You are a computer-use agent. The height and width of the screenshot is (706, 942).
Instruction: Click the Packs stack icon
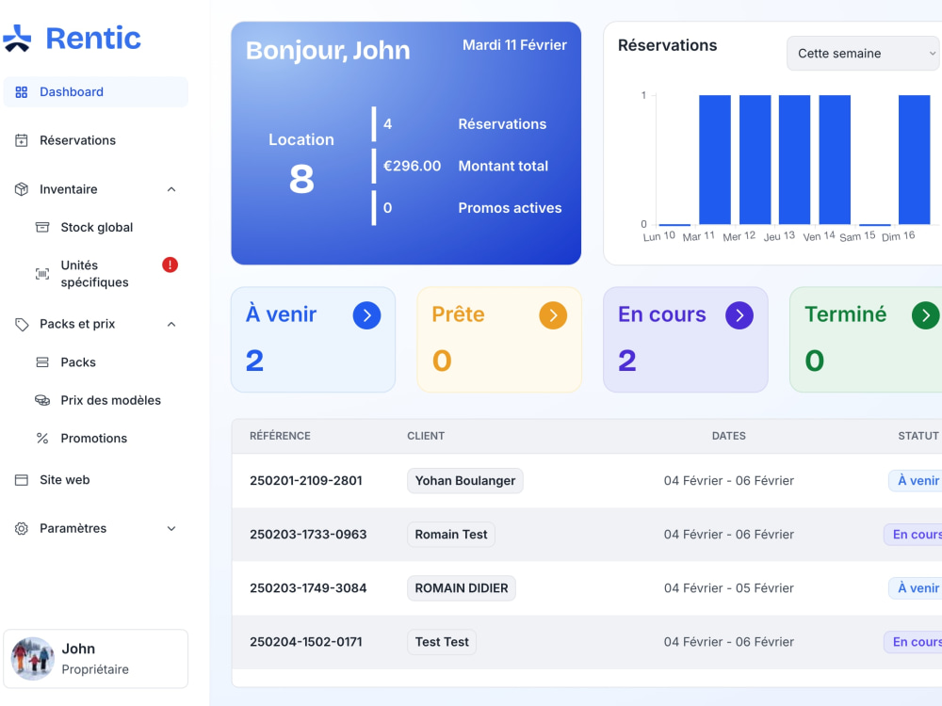(42, 362)
